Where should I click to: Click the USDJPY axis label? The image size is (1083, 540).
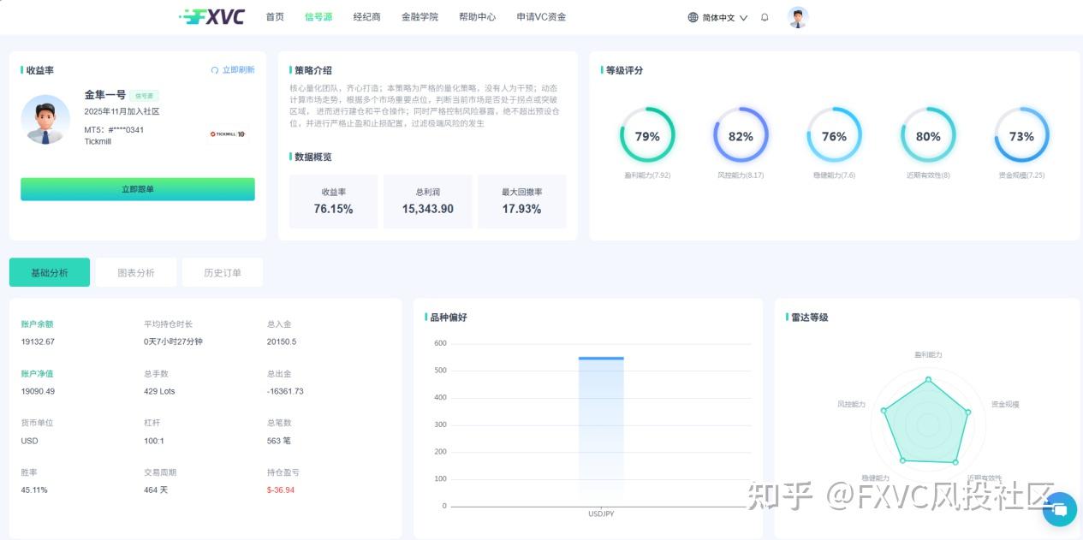click(x=601, y=514)
